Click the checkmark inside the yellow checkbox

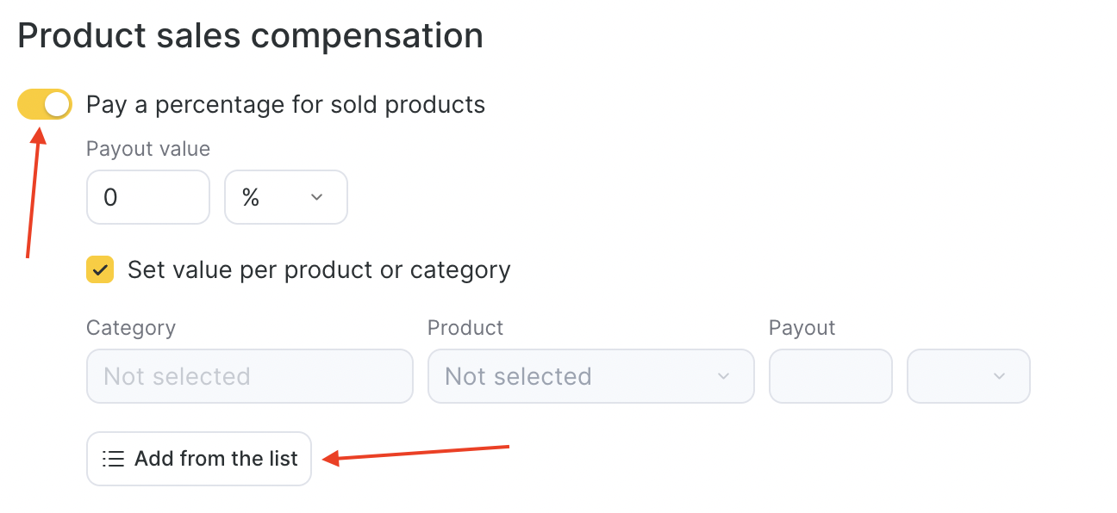coord(100,269)
